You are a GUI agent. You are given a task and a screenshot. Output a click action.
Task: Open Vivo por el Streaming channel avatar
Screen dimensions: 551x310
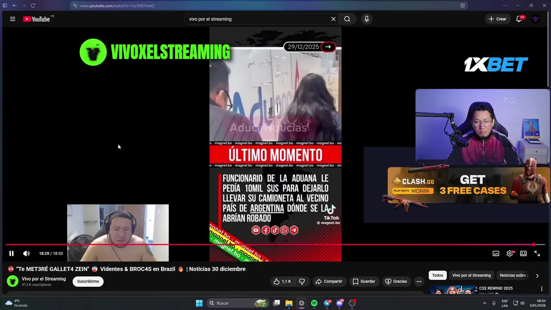13,281
